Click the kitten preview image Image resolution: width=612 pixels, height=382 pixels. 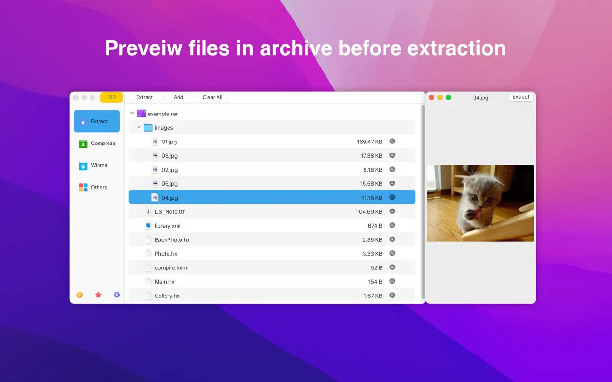click(x=481, y=203)
